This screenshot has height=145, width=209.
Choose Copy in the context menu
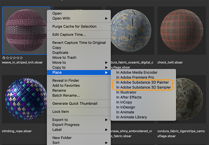point(79,48)
